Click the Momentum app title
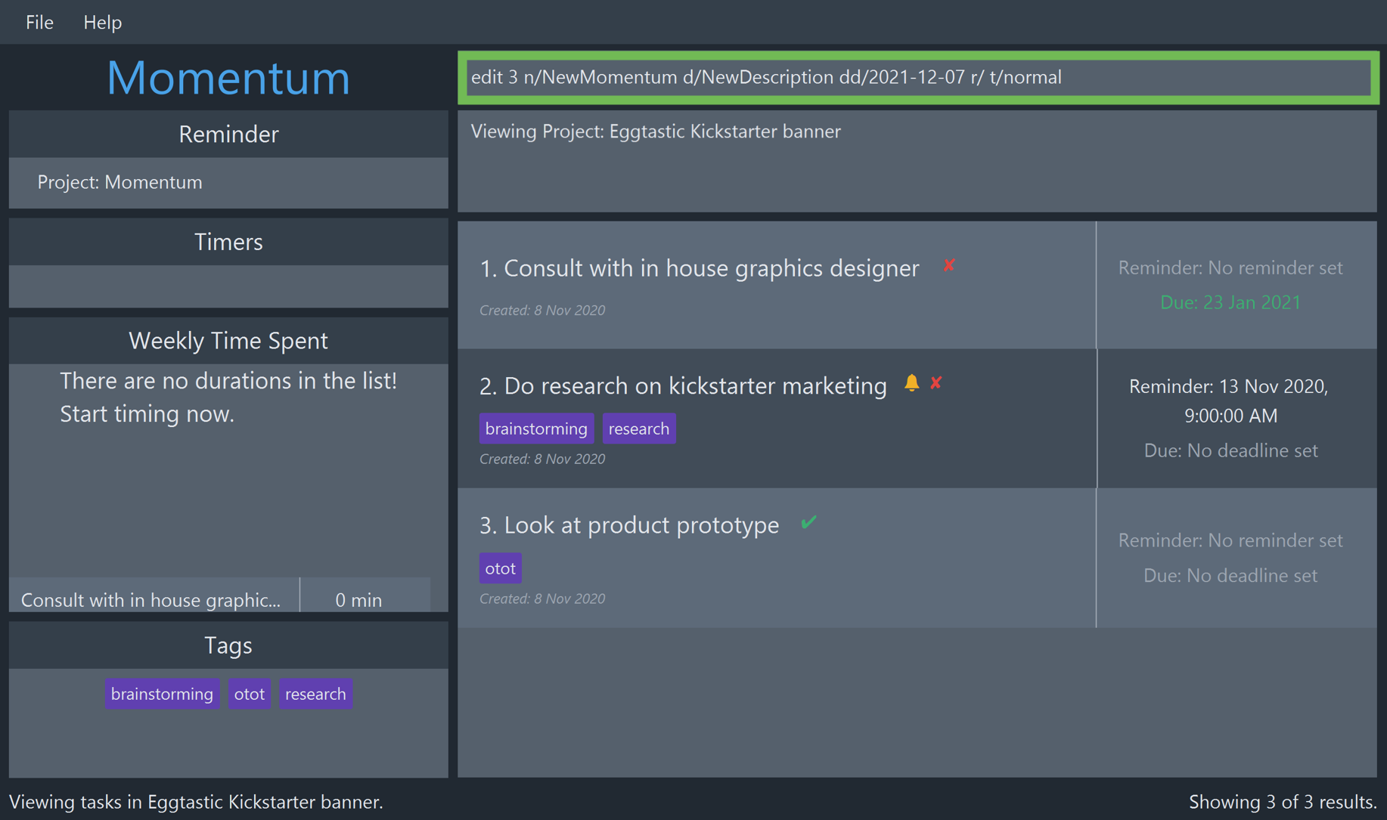1387x820 pixels. (x=228, y=77)
